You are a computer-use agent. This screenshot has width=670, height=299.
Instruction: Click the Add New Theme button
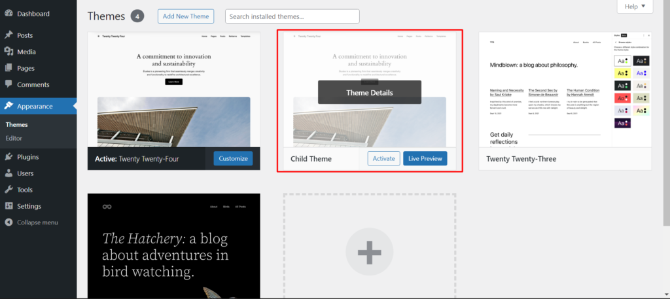(x=185, y=16)
